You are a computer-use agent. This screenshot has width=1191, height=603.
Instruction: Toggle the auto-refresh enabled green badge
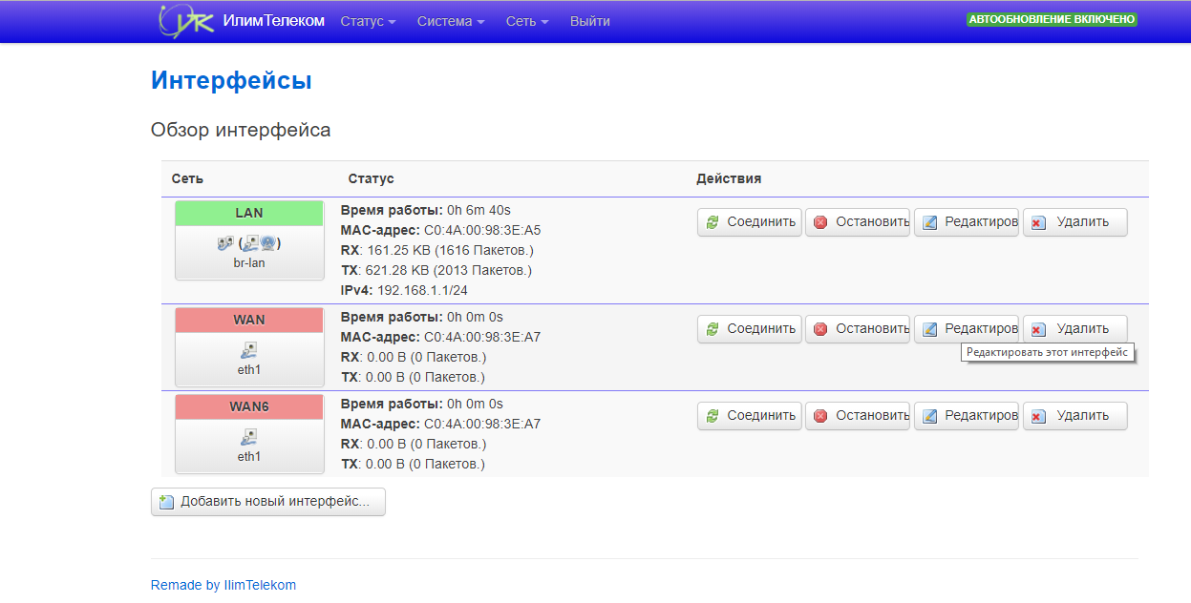click(1052, 19)
